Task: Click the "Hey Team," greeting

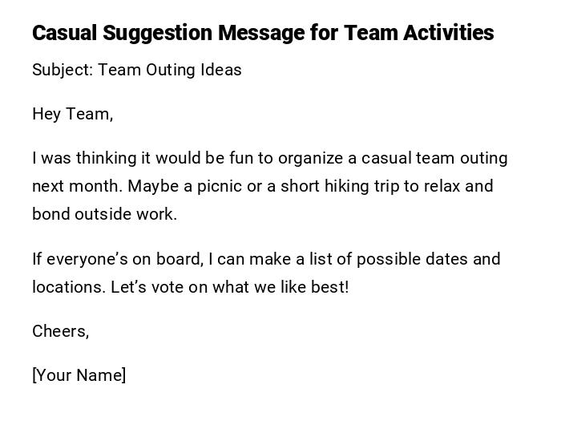Action: click(72, 114)
